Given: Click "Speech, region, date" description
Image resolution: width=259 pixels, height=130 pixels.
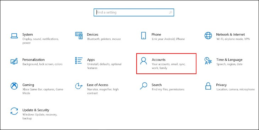Looking at the screenshot, I should click(x=230, y=64).
